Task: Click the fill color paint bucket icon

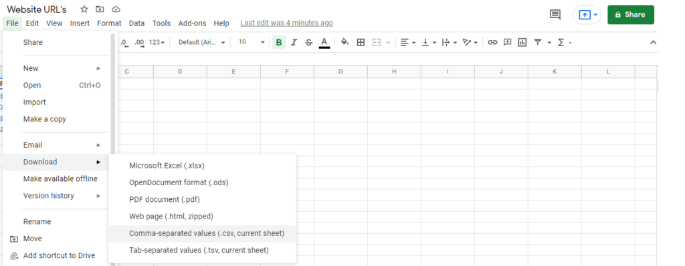Action: click(345, 42)
